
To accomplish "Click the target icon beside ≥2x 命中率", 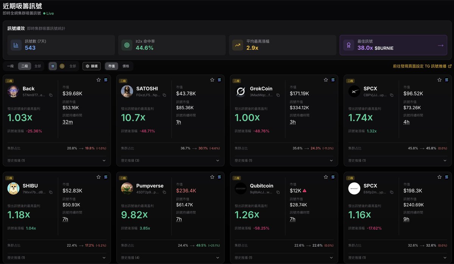I will 127,45.
